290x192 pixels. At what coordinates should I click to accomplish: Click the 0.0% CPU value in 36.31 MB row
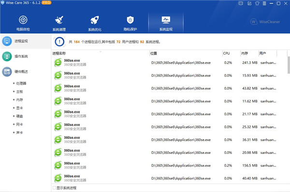228,140
